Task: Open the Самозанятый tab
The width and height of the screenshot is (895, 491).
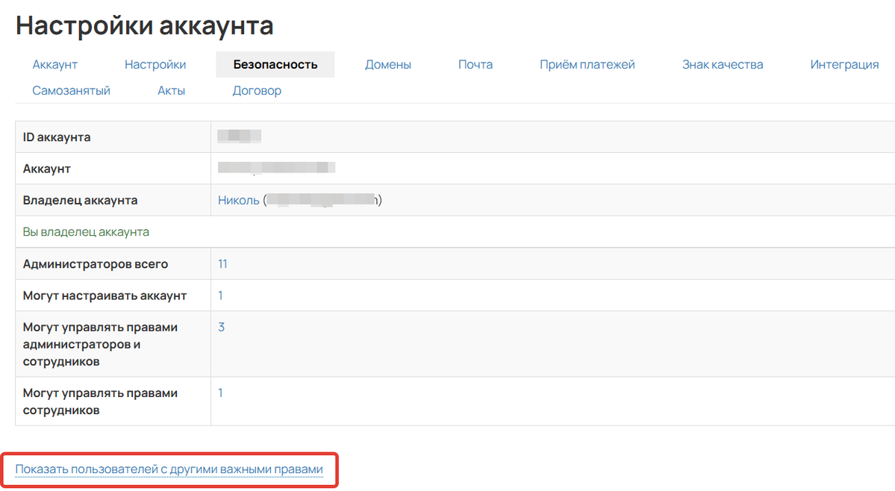Action: coord(71,90)
